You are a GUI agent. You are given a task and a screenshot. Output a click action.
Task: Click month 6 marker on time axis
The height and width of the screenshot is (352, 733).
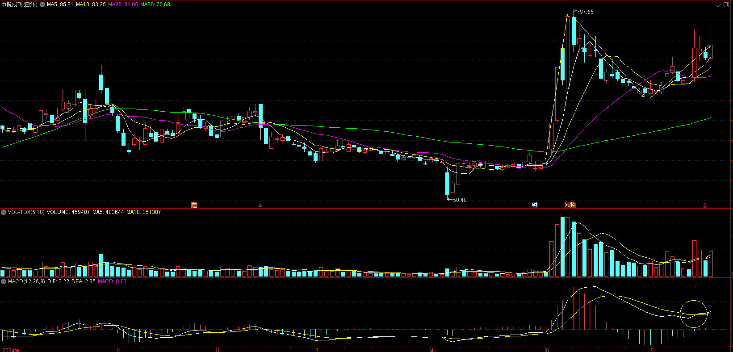(652, 350)
